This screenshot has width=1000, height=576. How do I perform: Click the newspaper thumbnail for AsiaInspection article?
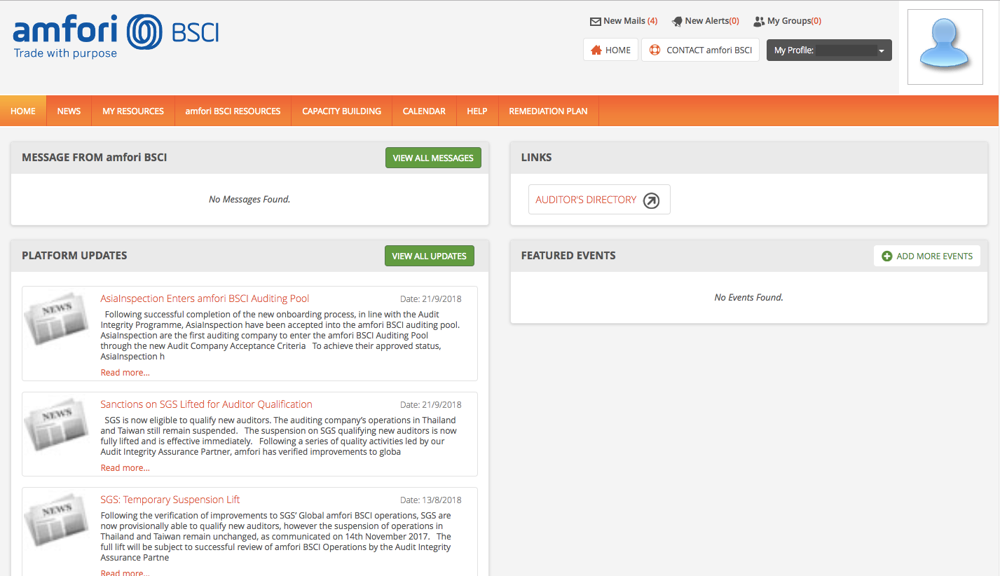[x=57, y=319]
